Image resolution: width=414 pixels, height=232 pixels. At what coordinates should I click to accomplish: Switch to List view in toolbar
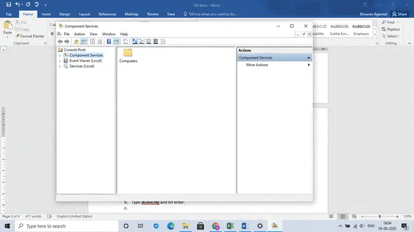148,41
